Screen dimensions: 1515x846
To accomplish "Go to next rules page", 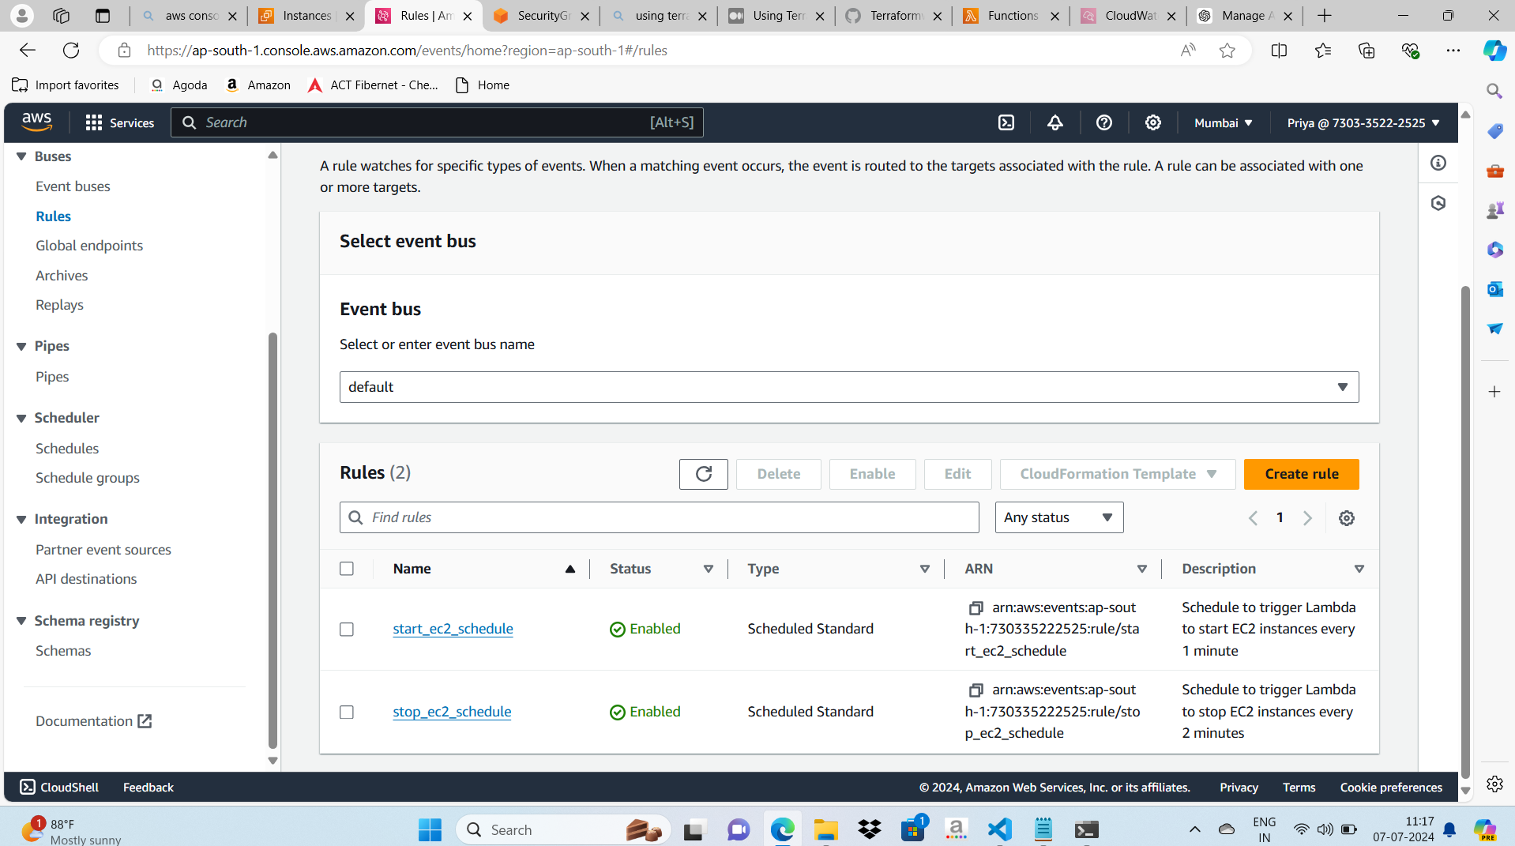I will point(1307,518).
